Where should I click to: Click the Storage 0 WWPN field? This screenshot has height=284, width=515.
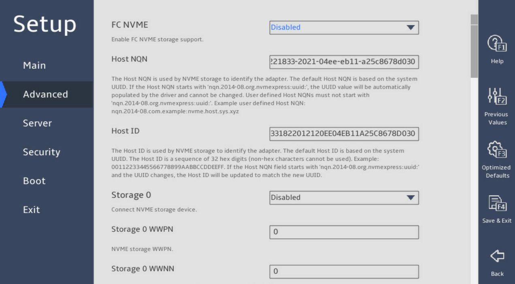[x=344, y=232]
